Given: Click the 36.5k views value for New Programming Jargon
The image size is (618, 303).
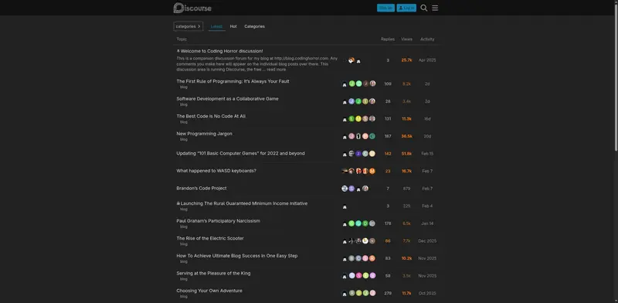Looking at the screenshot, I should pyautogui.click(x=407, y=136).
